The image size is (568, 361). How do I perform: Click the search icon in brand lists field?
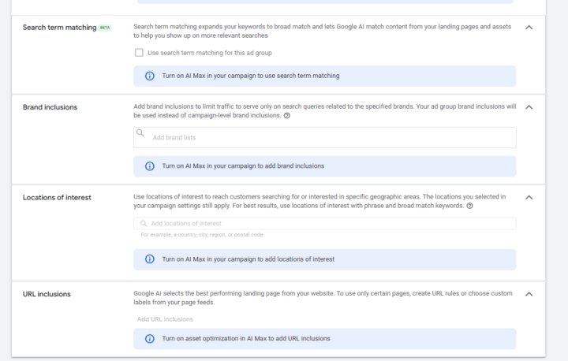coord(140,134)
